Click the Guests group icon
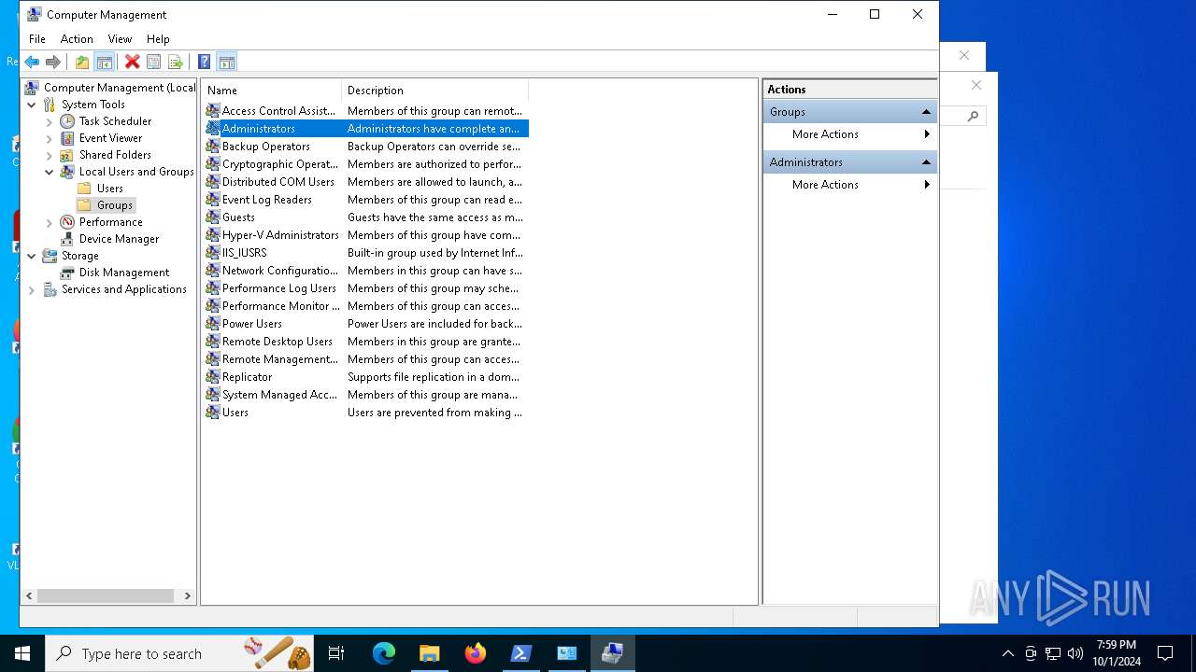Image resolution: width=1196 pixels, height=672 pixels. point(213,217)
